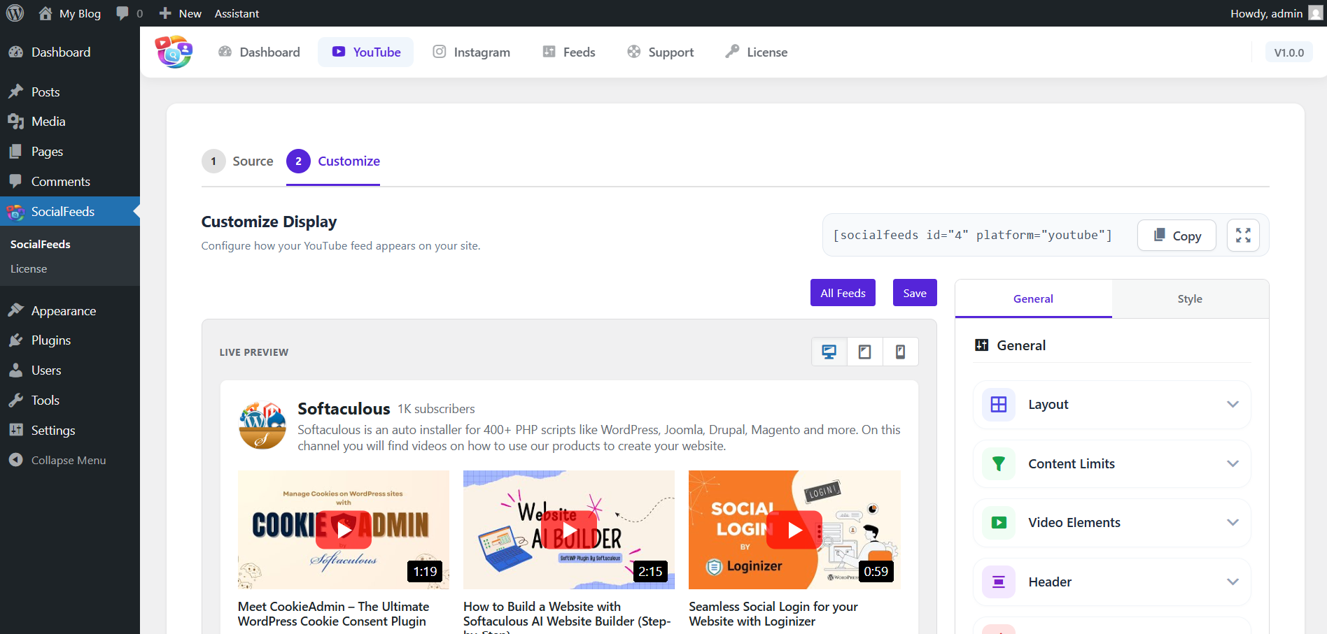Screen dimensions: 1327x634
Task: Open comments via the speech bubble icon
Action: click(123, 13)
